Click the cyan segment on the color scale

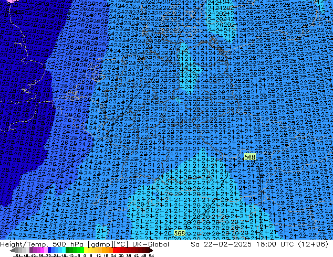64,250
